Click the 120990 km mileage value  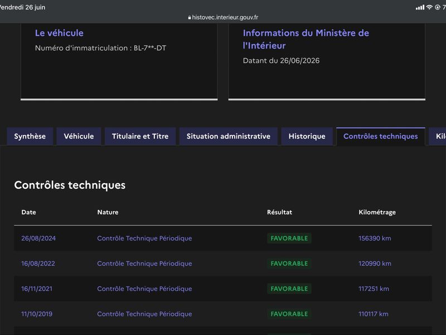(375, 264)
